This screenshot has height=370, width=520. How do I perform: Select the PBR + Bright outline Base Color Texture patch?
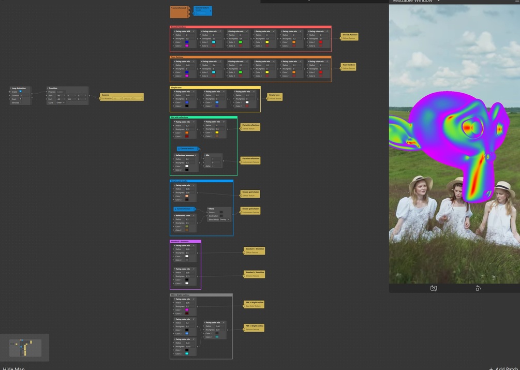point(254,304)
